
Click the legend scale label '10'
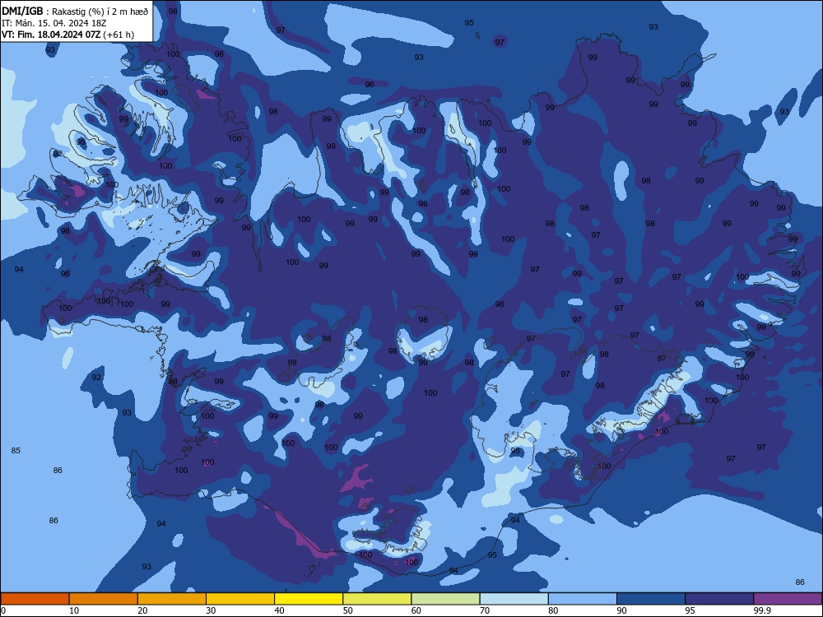point(75,610)
